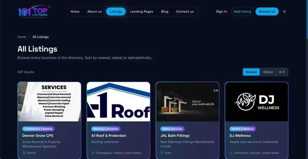Click the 'Browse every business in the directory' subtitle

pos(85,58)
